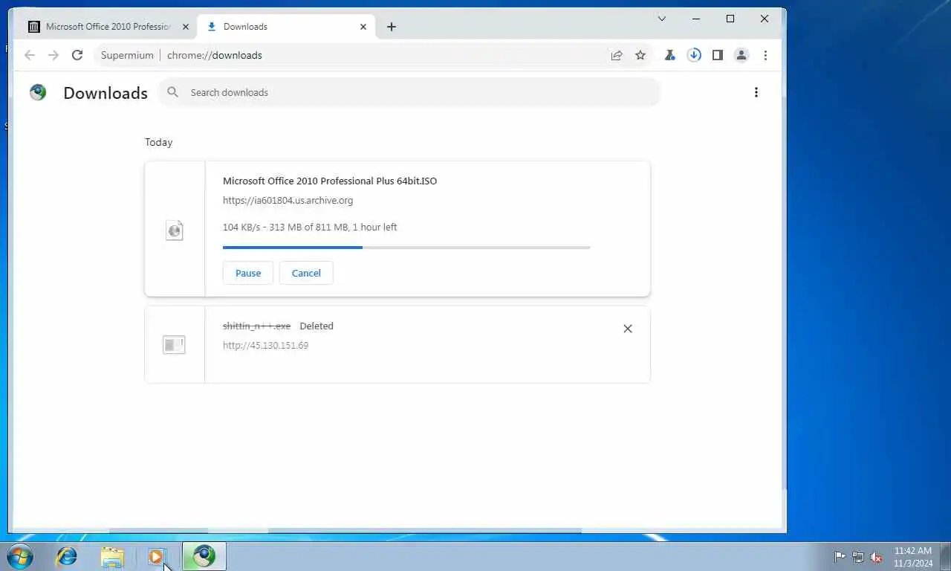Click the browser Forward arrow

(x=53, y=55)
